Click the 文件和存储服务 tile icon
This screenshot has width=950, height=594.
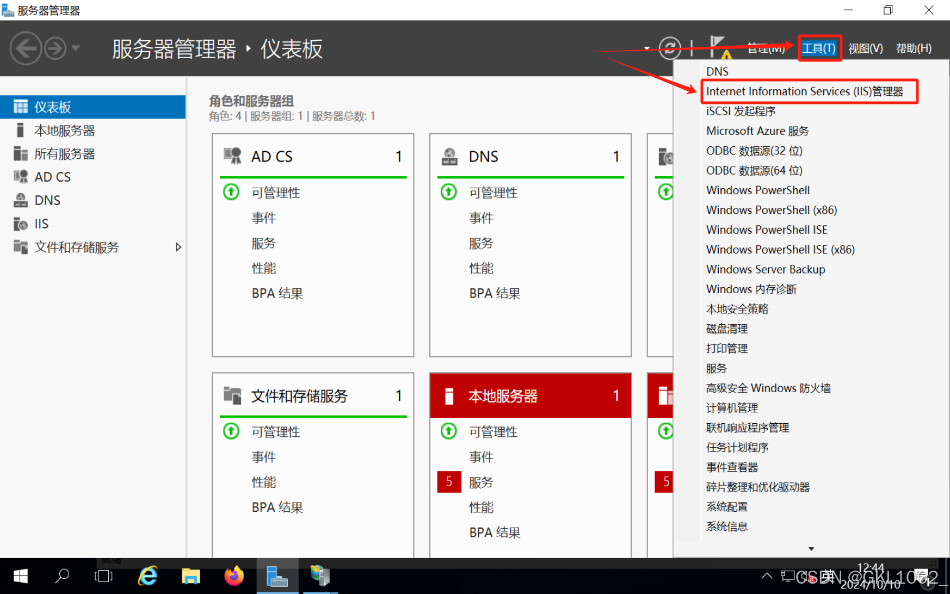point(232,395)
